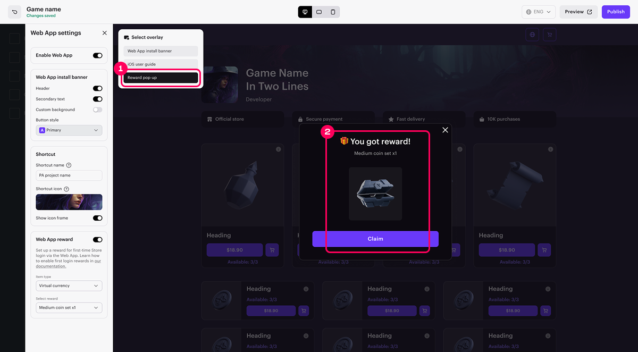Open the Button style Primary dropdown
The height and width of the screenshot is (352, 638).
pos(69,130)
